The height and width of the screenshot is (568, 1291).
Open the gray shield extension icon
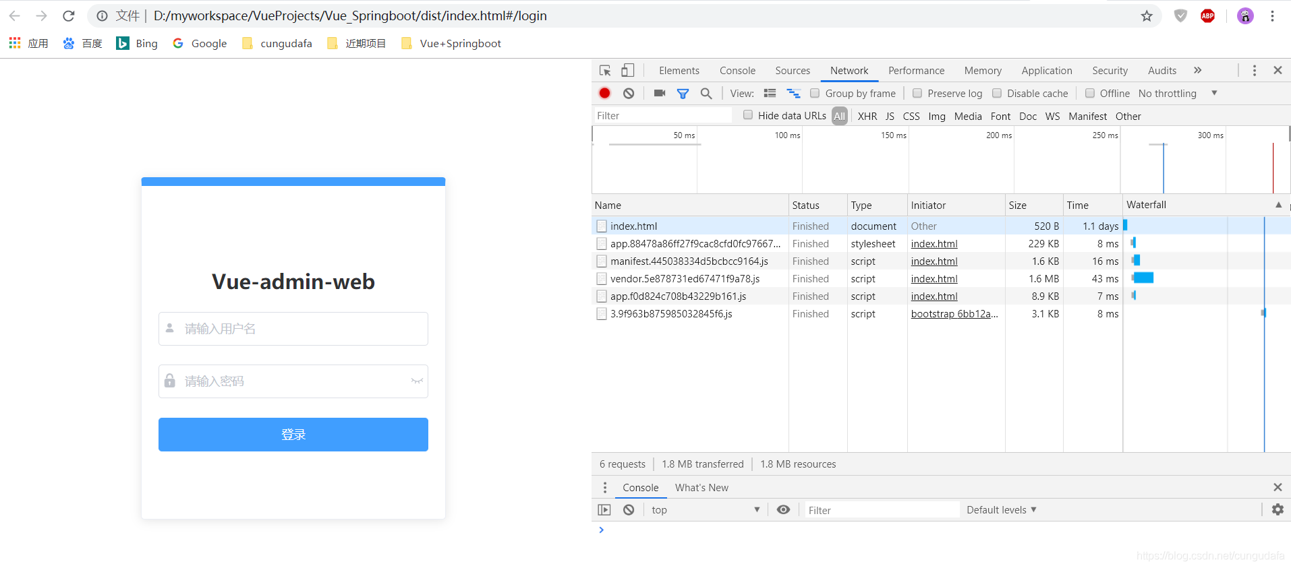(1180, 15)
